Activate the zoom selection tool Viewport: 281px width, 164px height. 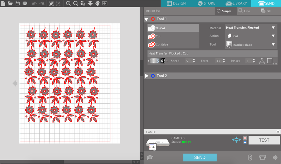click(83, 3)
